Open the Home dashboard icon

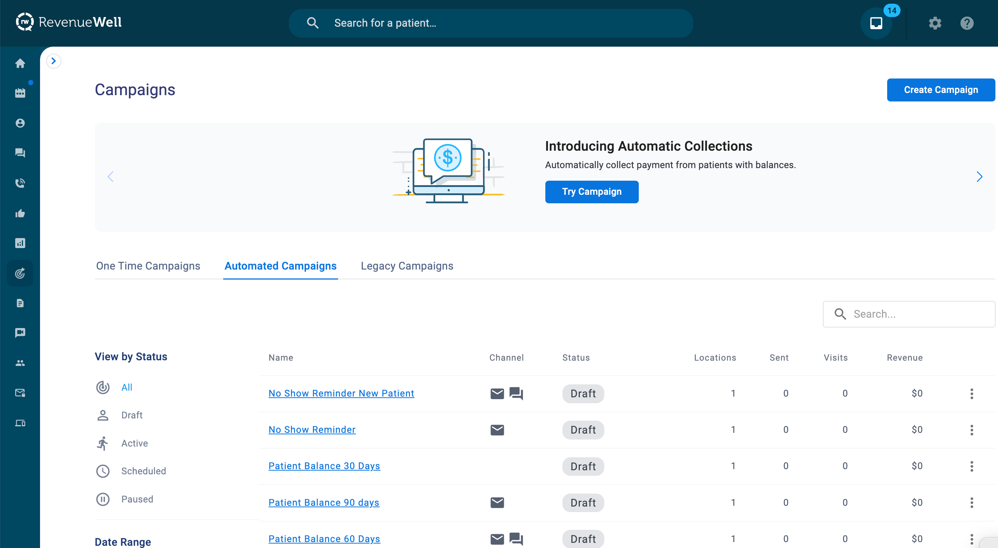point(20,63)
